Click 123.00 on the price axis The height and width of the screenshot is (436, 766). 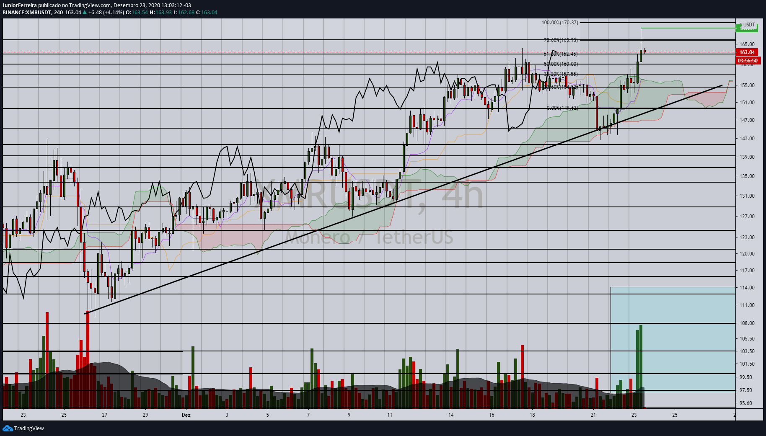pos(747,237)
